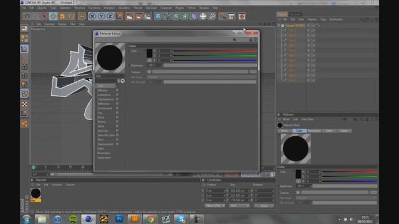
Task: Select the Rotate tool
Action: tap(71, 17)
